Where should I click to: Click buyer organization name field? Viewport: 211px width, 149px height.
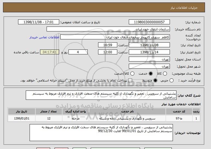pos(108,29)
